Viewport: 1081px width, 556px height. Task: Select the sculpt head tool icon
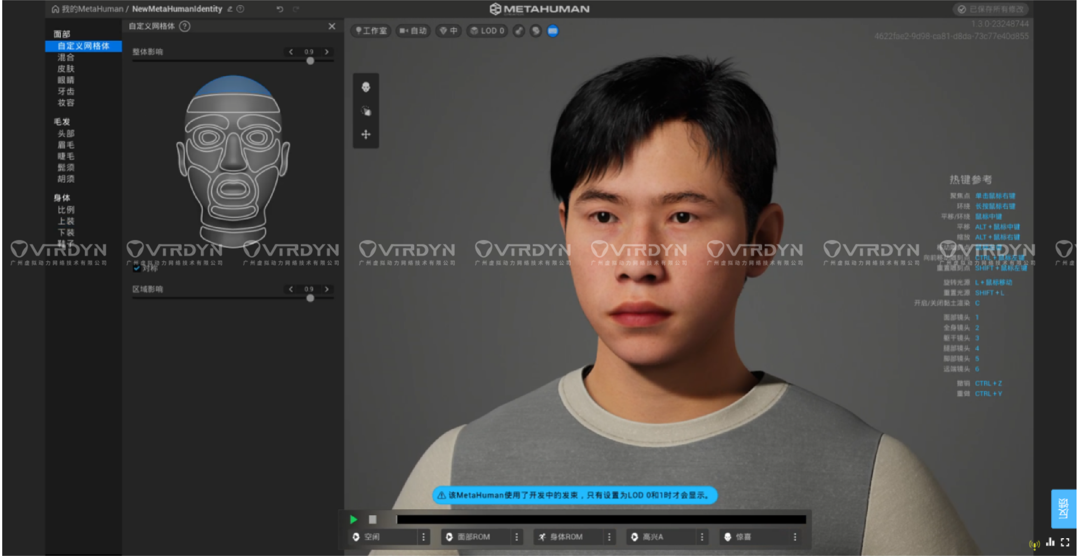(366, 87)
